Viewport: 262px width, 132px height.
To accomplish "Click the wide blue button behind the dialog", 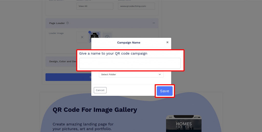I will point(68,77).
